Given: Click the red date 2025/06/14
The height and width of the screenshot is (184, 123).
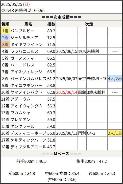Looking at the screenshot, I should pyautogui.click(x=67, y=92).
